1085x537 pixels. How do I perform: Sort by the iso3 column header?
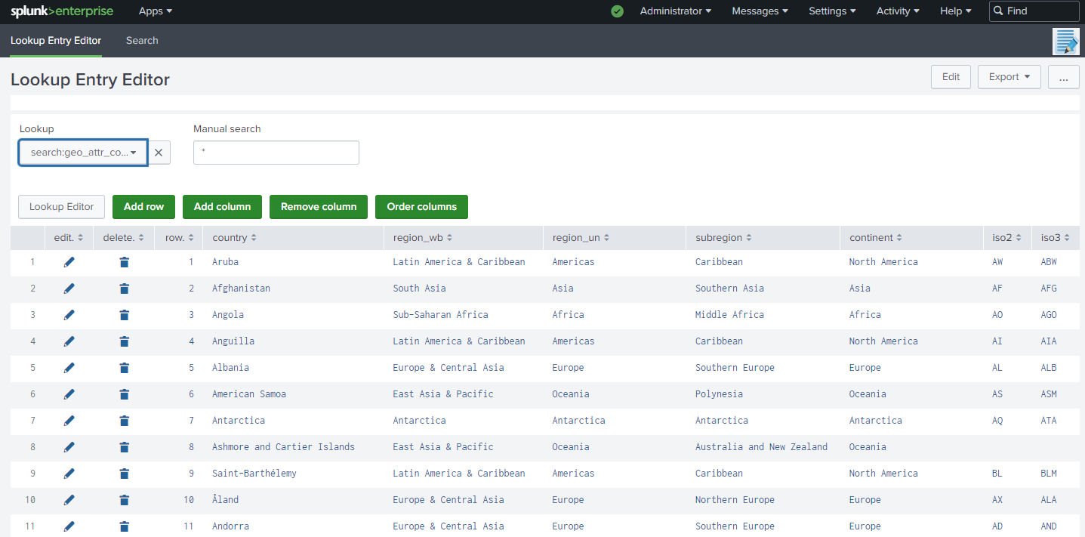1056,238
